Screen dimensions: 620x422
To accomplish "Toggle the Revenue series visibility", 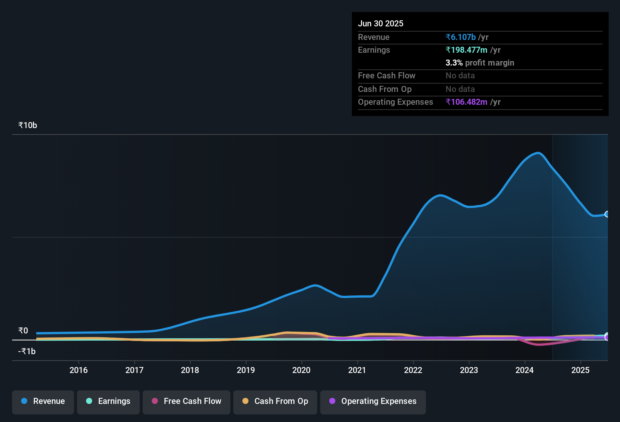I will (43, 401).
